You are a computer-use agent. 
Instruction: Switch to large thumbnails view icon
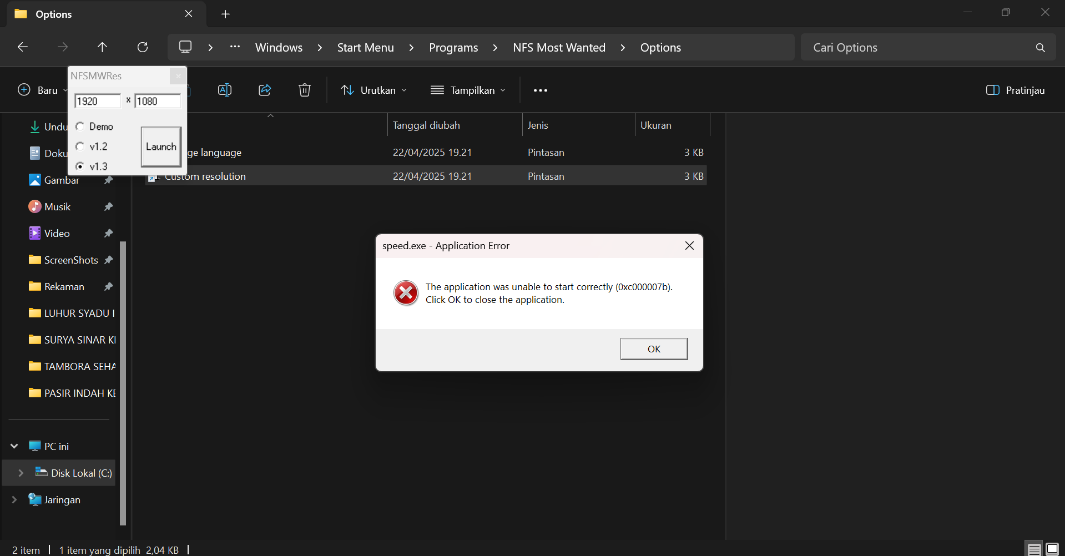[1052, 549]
